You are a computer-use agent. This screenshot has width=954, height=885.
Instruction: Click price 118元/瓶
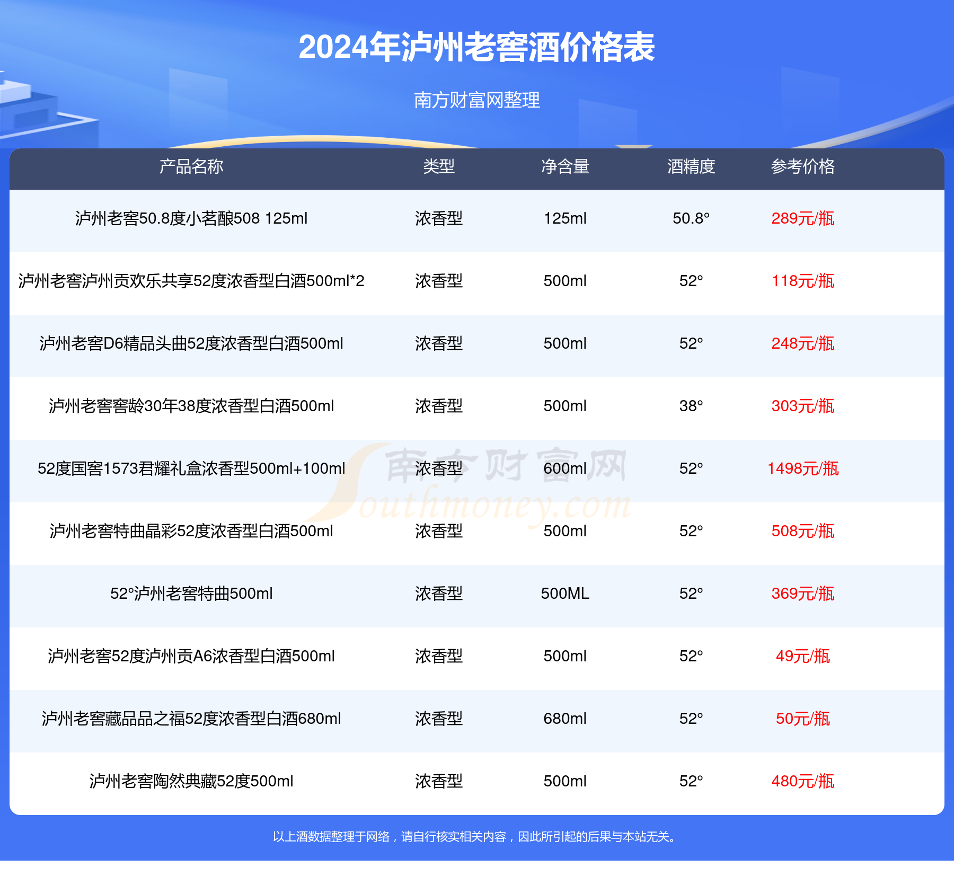(803, 281)
